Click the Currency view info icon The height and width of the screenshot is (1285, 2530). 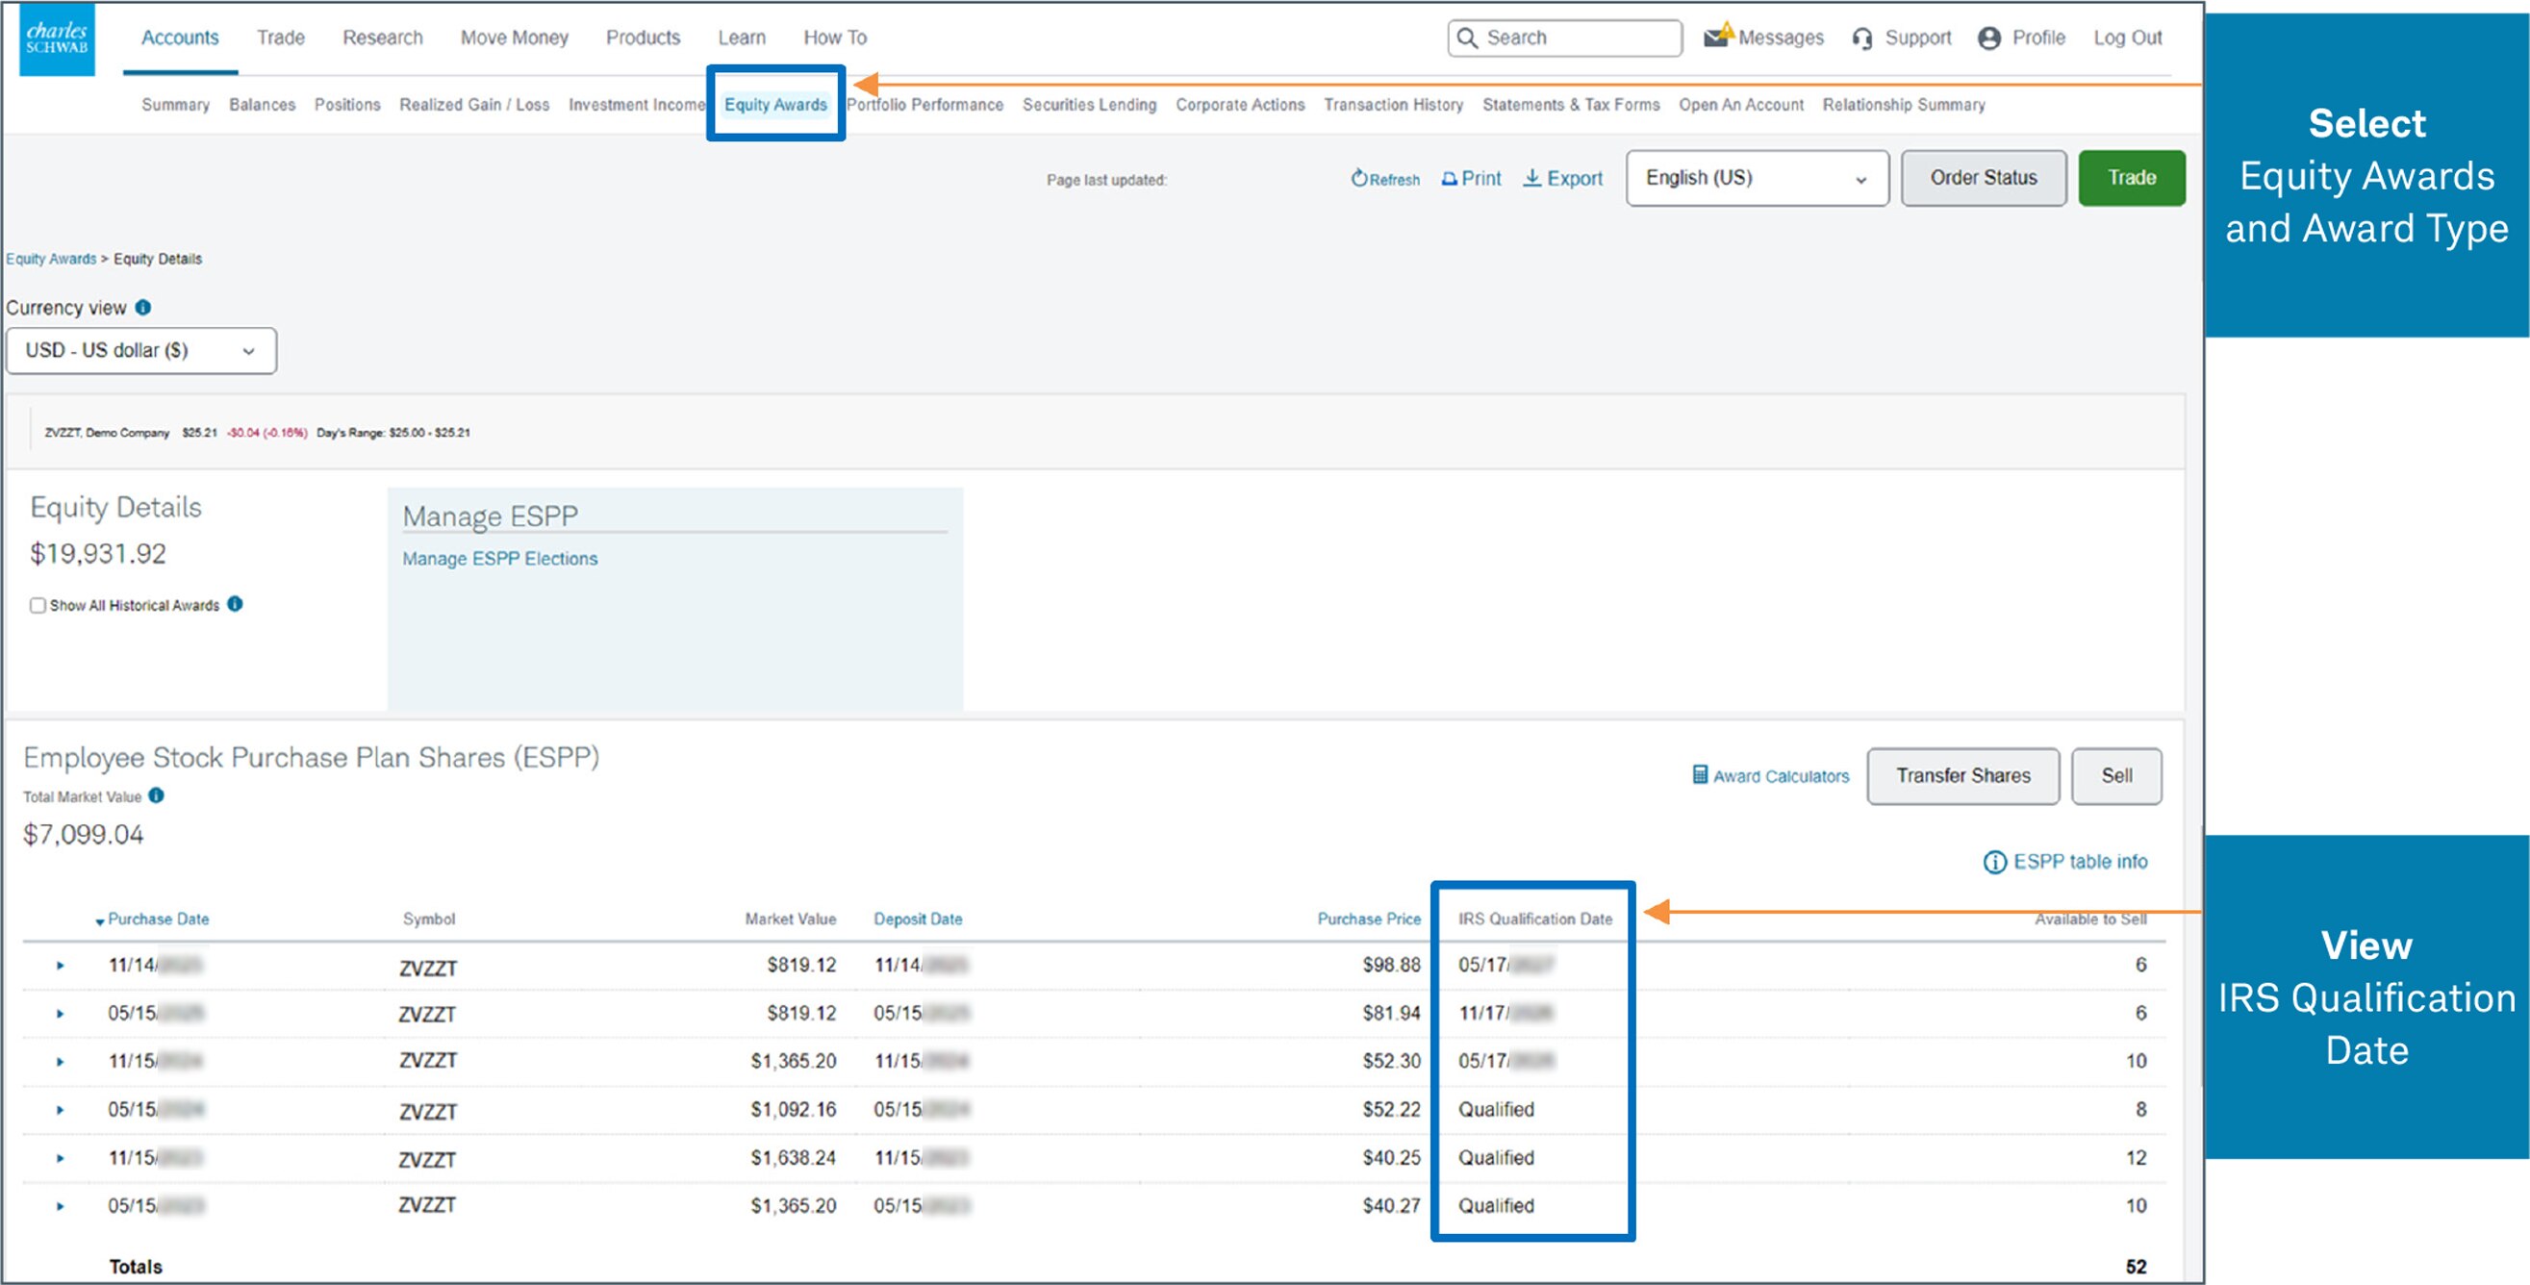143,307
